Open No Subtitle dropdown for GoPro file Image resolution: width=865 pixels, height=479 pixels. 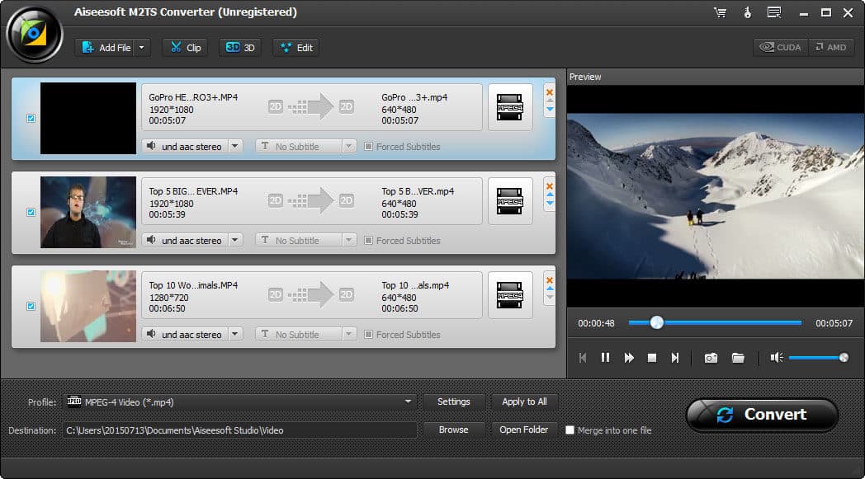pyautogui.click(x=348, y=146)
